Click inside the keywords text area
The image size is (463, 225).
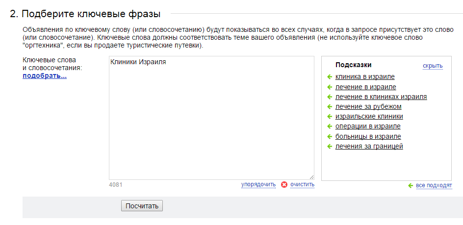pos(211,118)
